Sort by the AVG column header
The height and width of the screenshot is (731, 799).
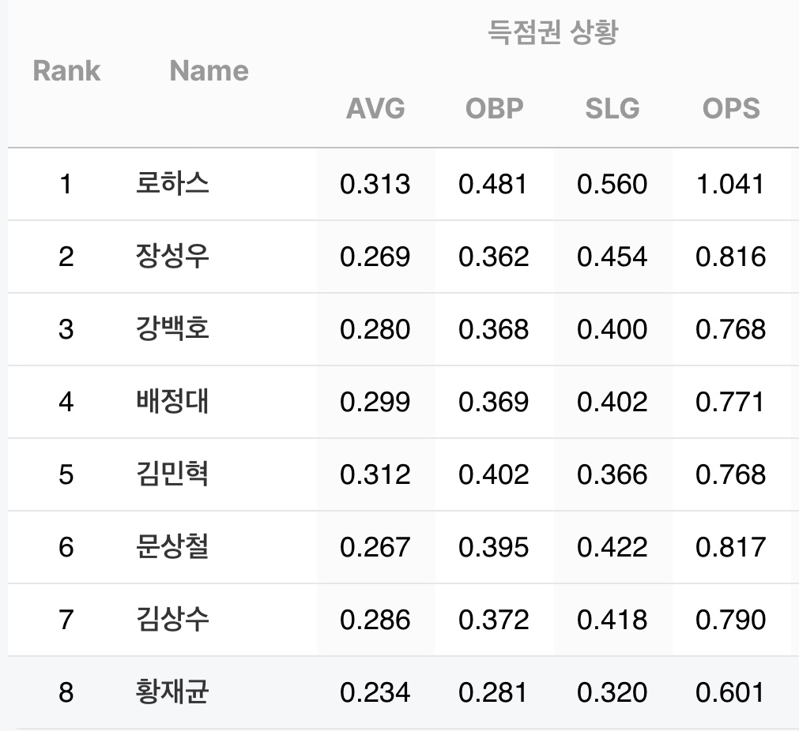(x=375, y=108)
